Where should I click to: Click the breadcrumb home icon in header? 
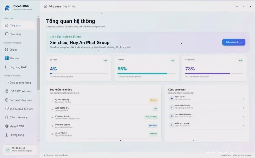(46, 6)
